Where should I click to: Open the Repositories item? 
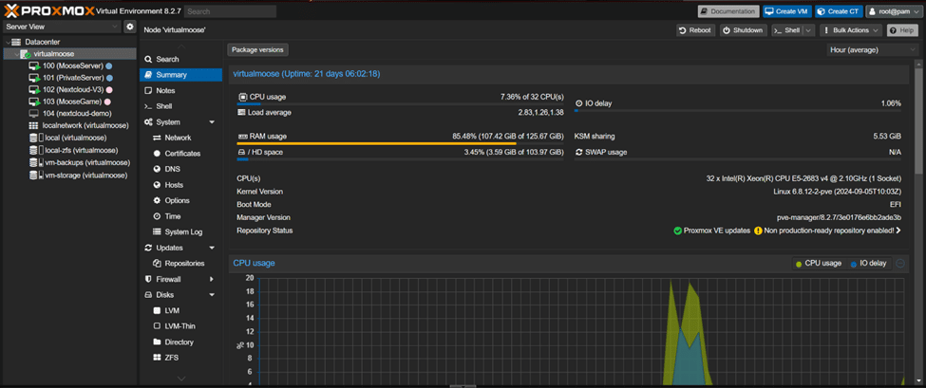coord(180,264)
